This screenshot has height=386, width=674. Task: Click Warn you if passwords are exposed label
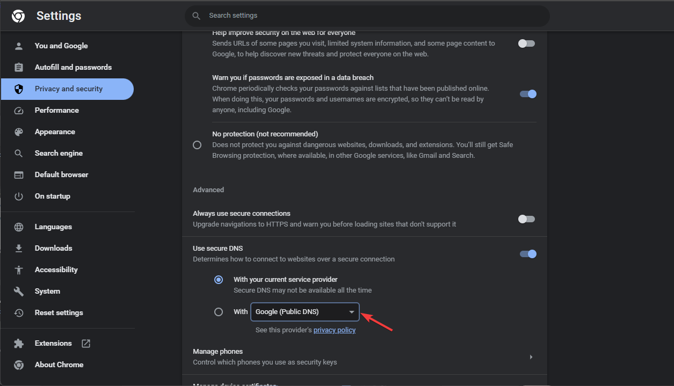[293, 78]
